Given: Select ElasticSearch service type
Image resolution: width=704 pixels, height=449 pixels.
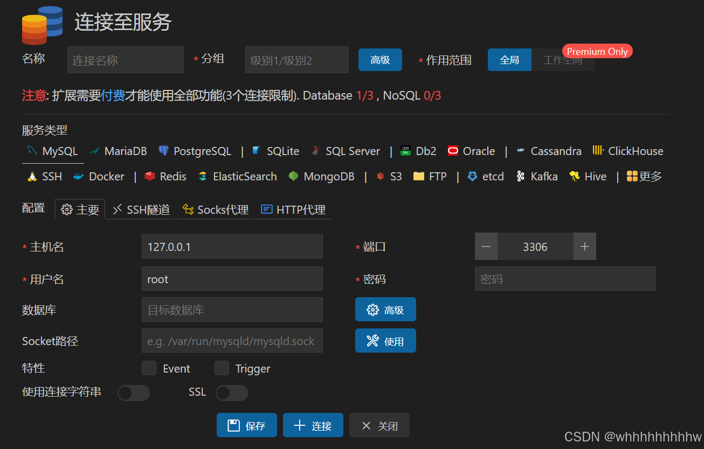Looking at the screenshot, I should click(237, 177).
